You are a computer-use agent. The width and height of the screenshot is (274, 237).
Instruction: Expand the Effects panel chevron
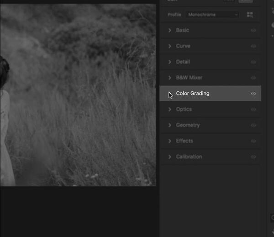click(x=170, y=141)
